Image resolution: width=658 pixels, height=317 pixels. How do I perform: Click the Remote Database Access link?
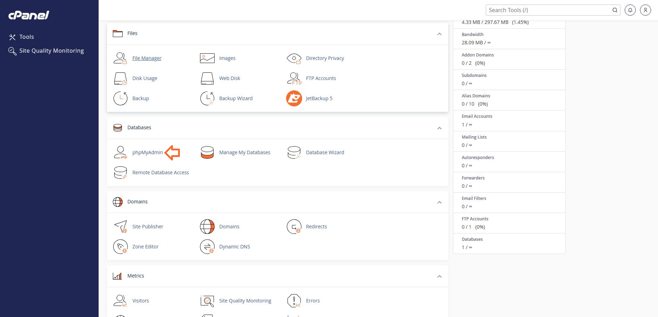pos(161,173)
